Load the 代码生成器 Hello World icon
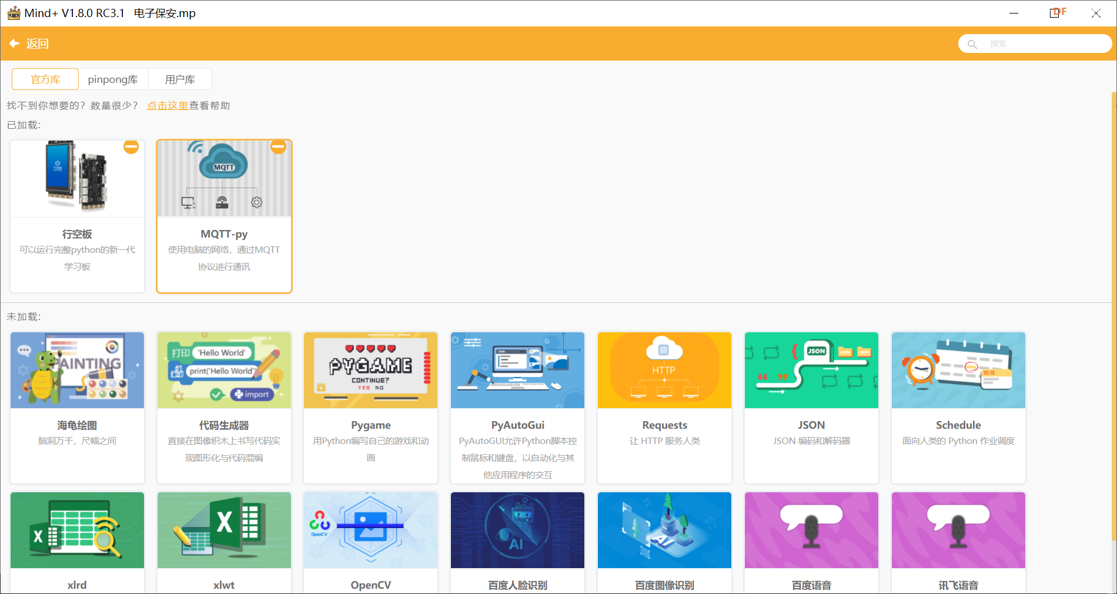 tap(224, 370)
